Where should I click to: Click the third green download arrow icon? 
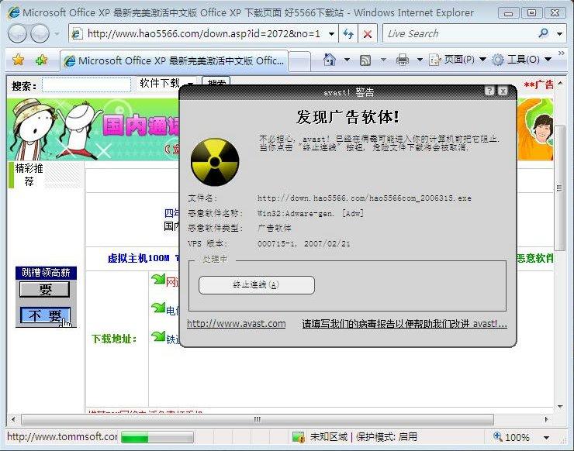[x=157, y=336]
